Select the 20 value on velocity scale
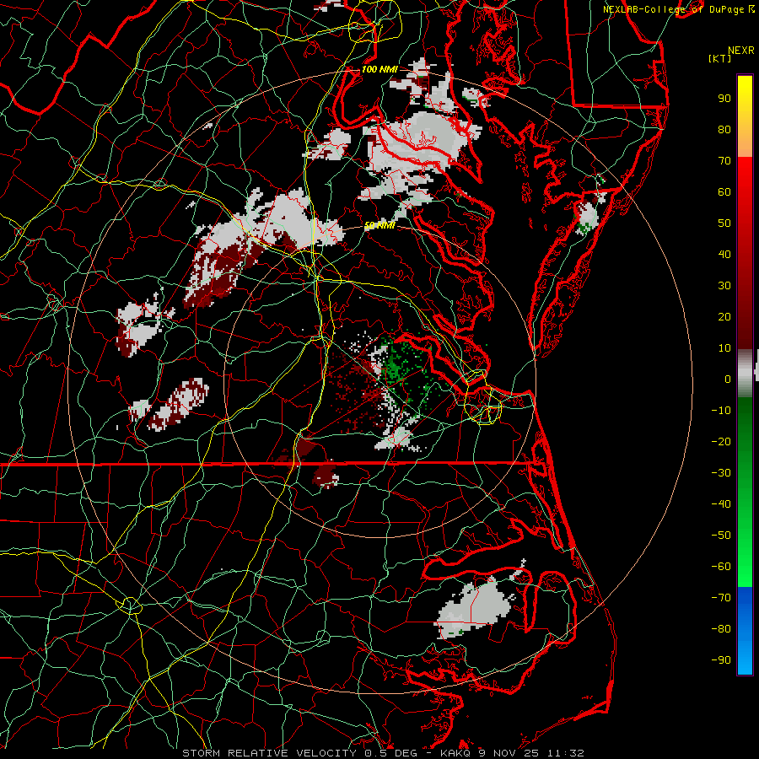This screenshot has height=759, width=759. click(x=724, y=316)
